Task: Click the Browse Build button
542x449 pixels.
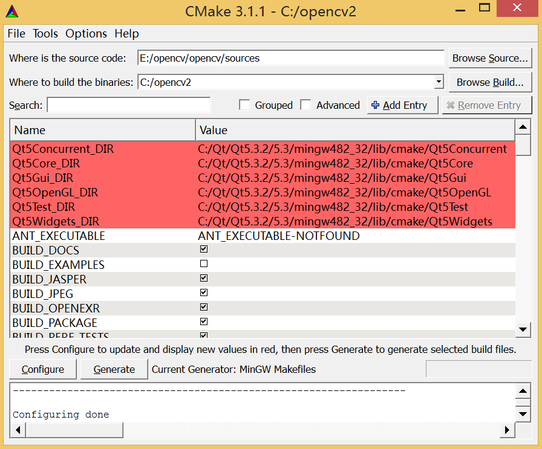Action: click(490, 82)
